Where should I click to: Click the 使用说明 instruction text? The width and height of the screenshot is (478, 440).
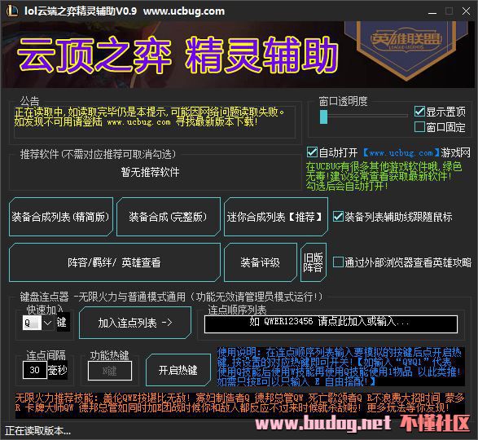coord(340,367)
